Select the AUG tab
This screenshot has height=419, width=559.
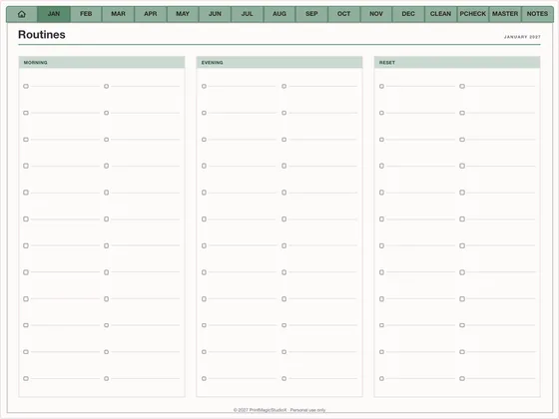click(x=279, y=14)
